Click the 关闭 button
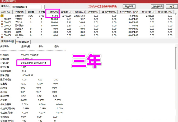The image size is (178, 122). [171, 7]
